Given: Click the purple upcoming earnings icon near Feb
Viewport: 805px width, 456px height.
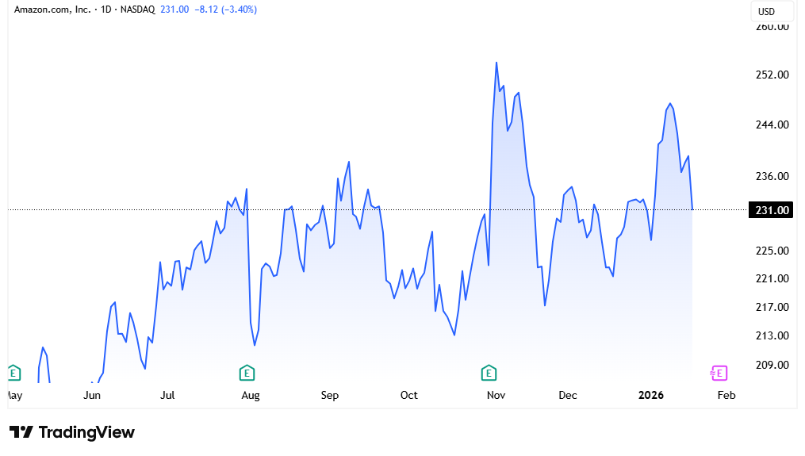Looking at the screenshot, I should (718, 373).
